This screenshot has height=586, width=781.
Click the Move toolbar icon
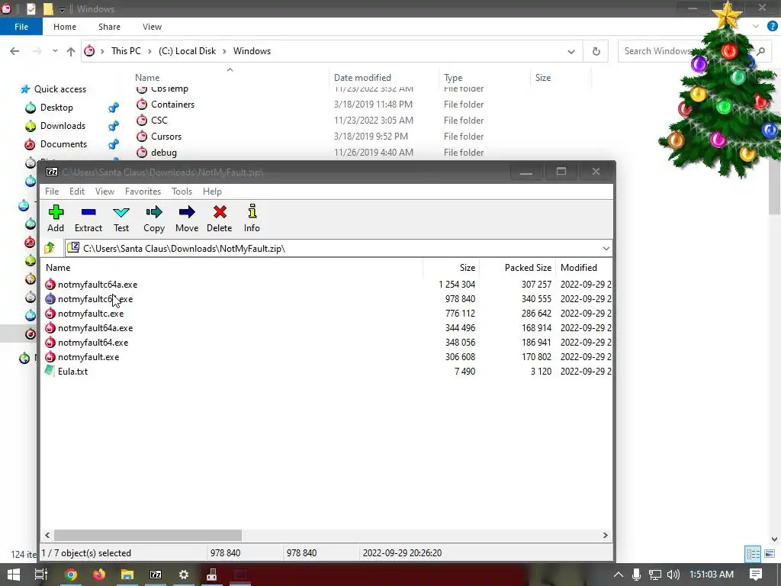[x=187, y=218]
